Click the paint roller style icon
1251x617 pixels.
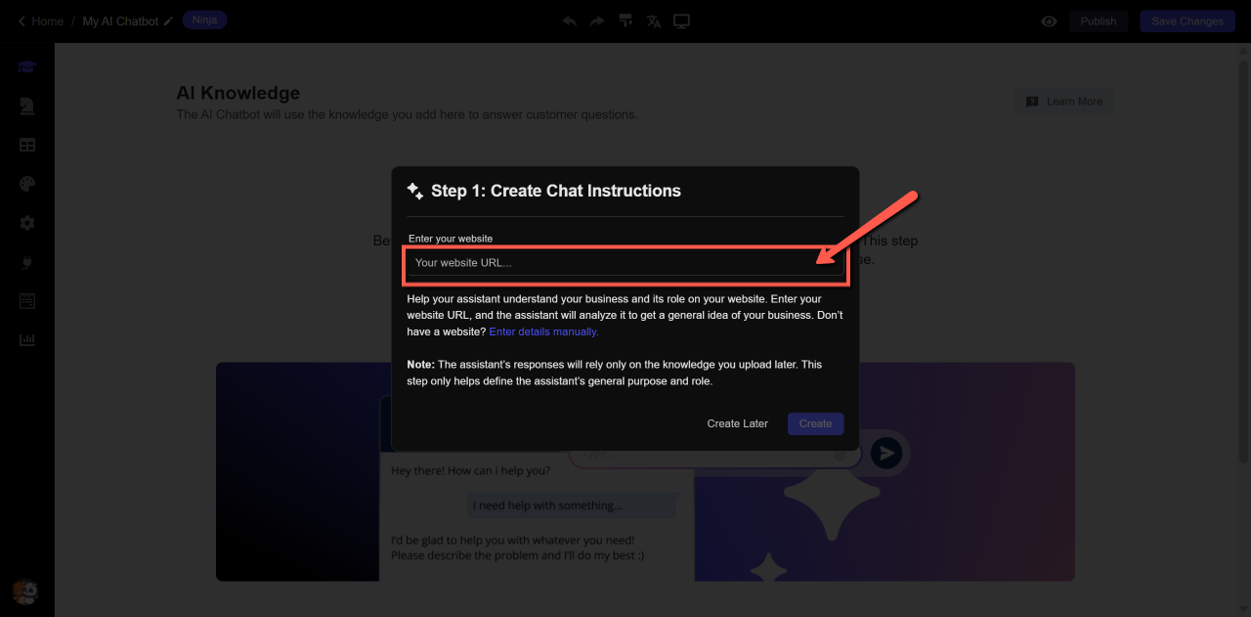coord(625,22)
